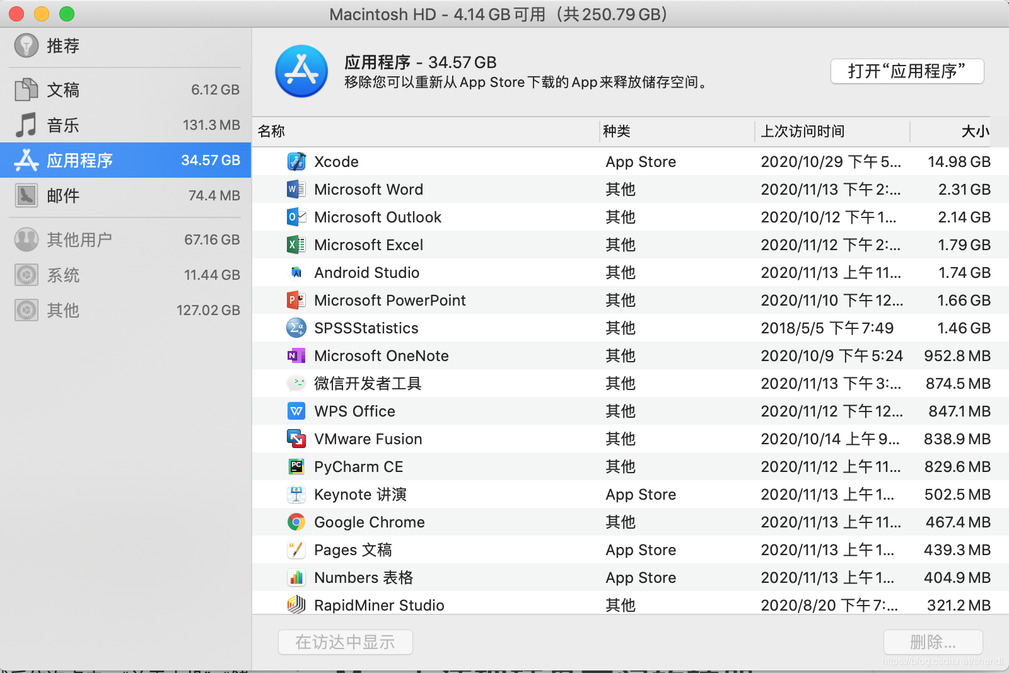Click the Microsoft Word icon
1009x673 pixels.
pos(296,190)
